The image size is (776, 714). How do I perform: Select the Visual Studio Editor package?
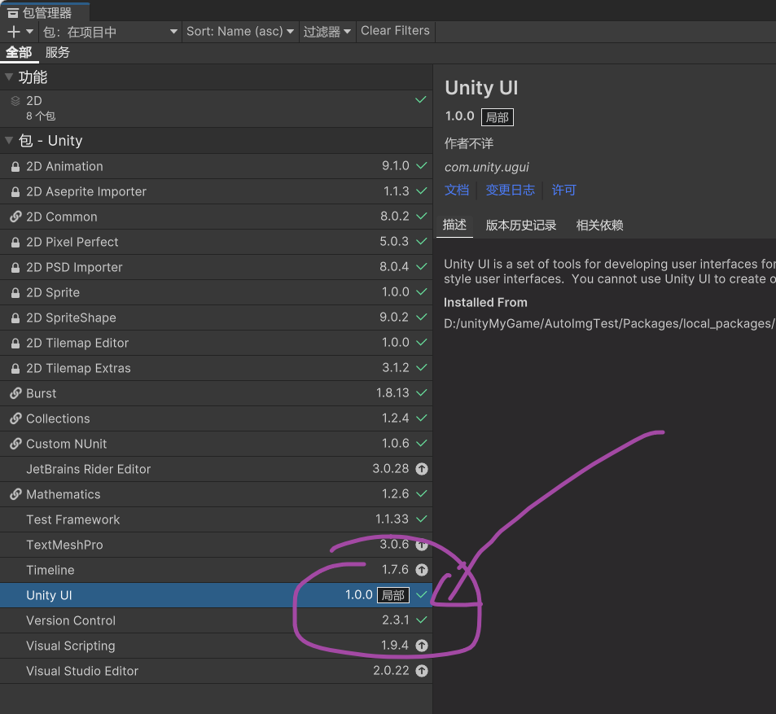tap(216, 671)
